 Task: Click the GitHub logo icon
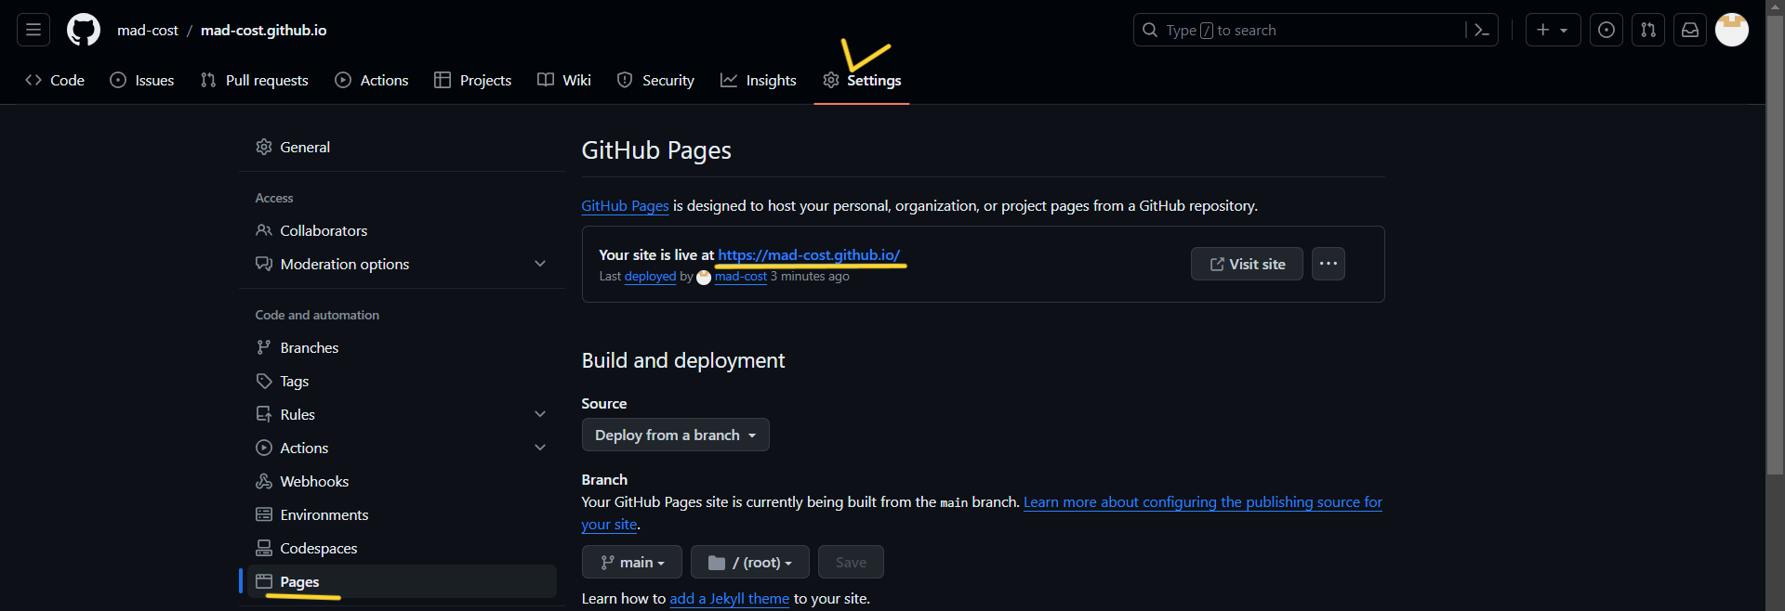click(84, 30)
